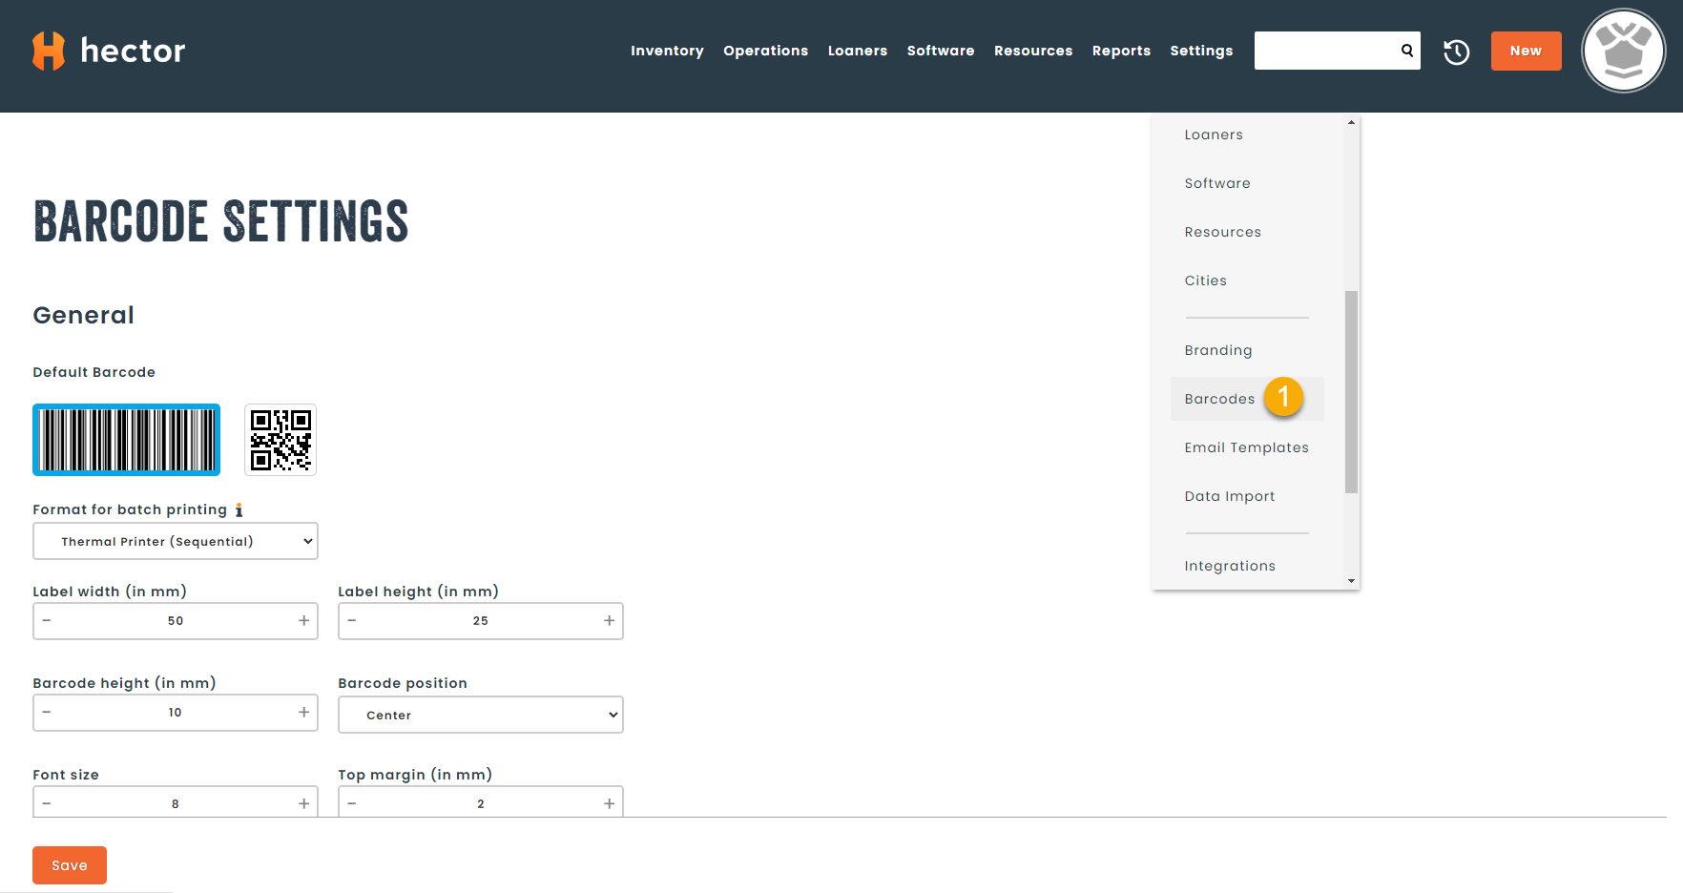The image size is (1683, 893).
Task: Navigate to Data Import
Action: coord(1230,496)
